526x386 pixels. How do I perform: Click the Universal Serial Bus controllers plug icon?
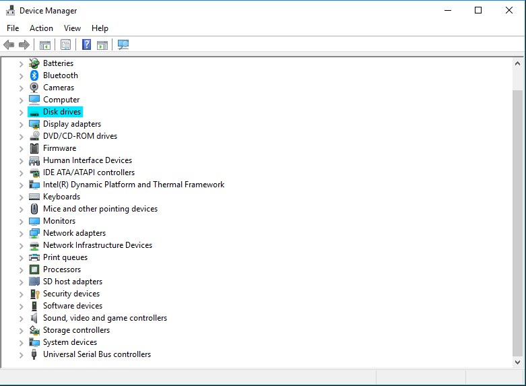pos(34,354)
